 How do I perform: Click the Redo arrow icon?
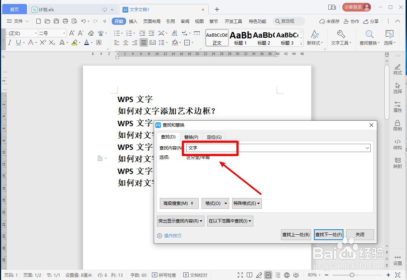(x=95, y=21)
